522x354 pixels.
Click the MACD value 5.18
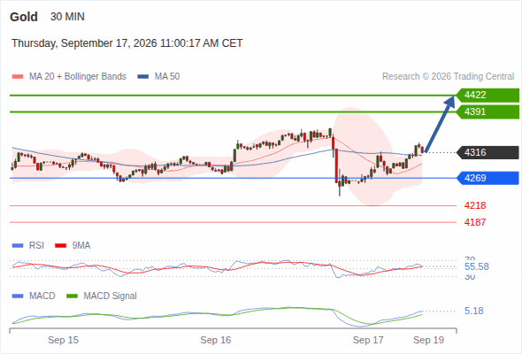coord(474,311)
